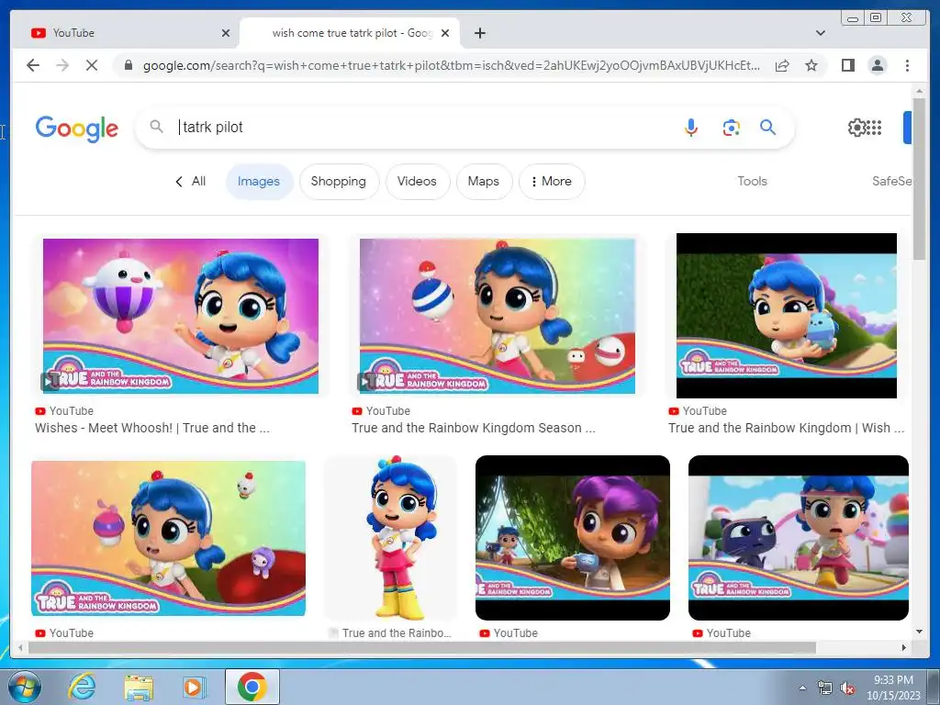Screen dimensions: 940x705
Task: Share this page via share icon
Action: point(782,65)
